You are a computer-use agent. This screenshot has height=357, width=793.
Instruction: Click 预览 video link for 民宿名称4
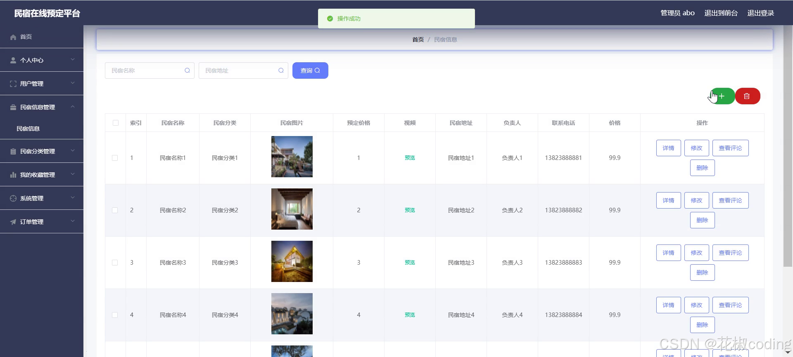(x=410, y=315)
